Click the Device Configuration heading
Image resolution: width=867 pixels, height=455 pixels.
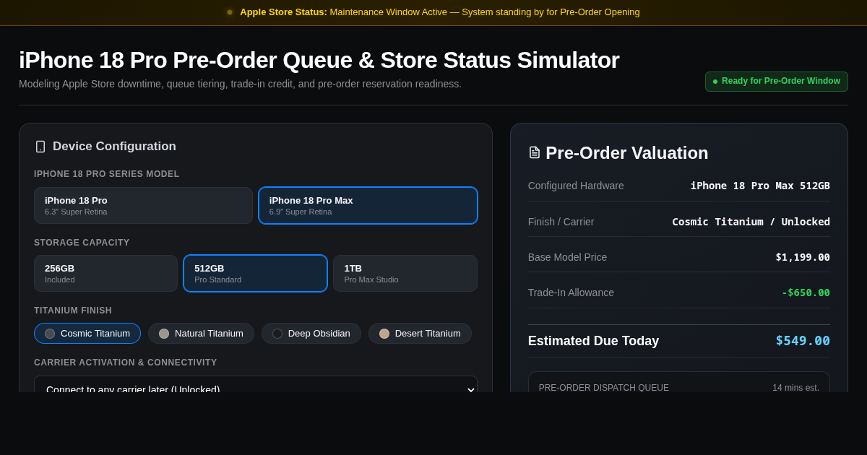pos(114,147)
